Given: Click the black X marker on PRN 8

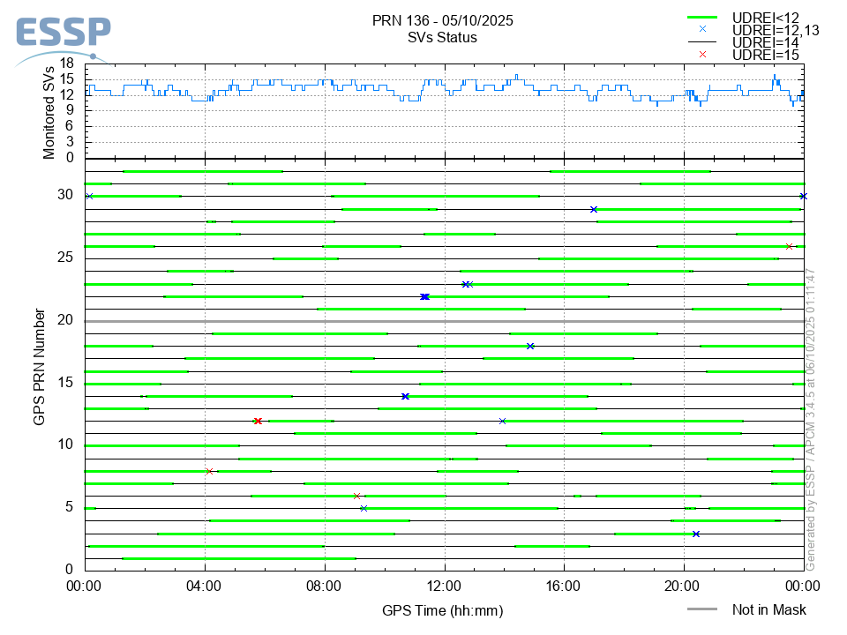Looking at the screenshot, I should click(209, 471).
